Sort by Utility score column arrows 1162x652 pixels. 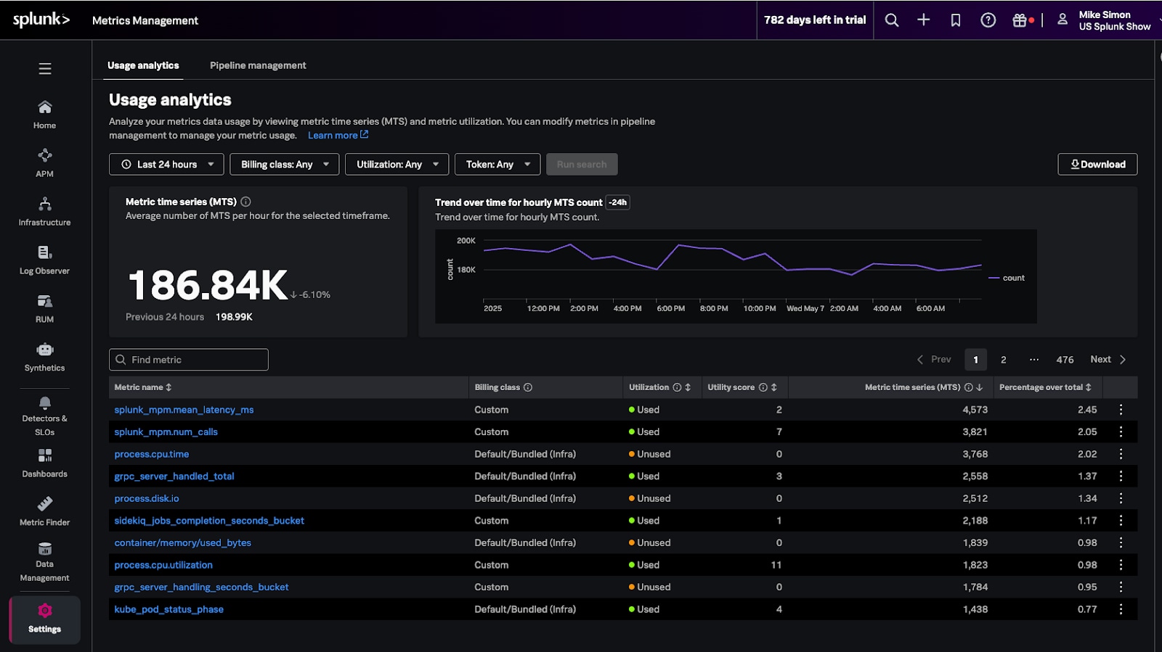(774, 387)
